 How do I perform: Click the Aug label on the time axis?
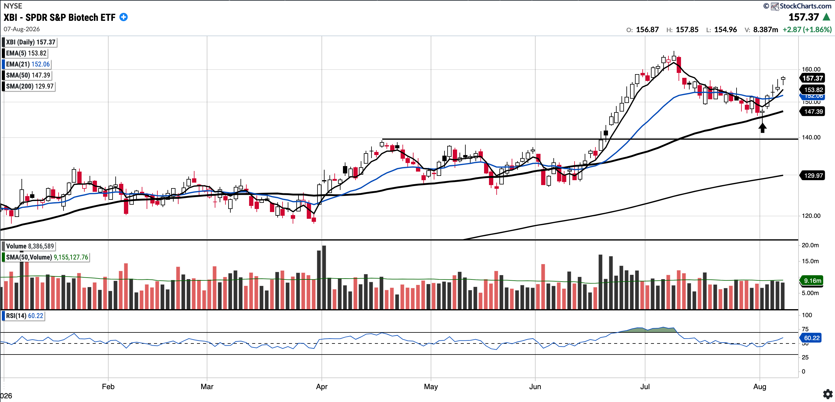[760, 386]
